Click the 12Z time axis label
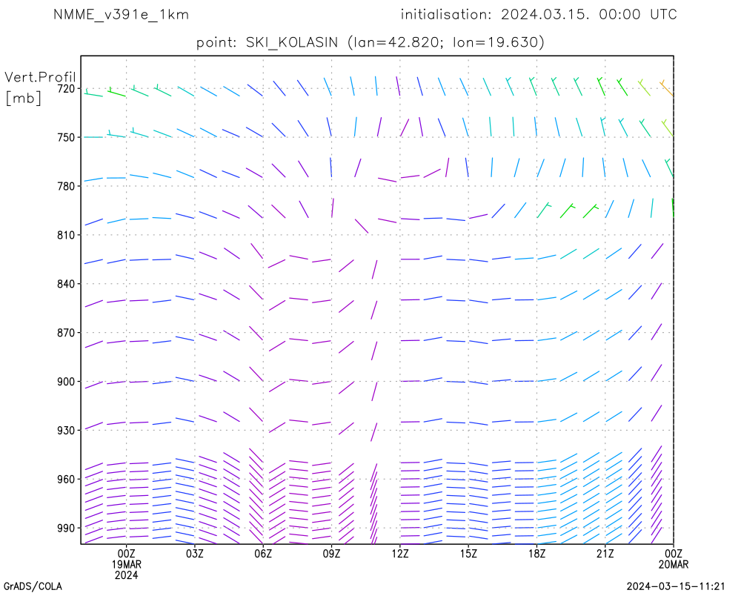This screenshot has height=593, width=741. pyautogui.click(x=400, y=554)
